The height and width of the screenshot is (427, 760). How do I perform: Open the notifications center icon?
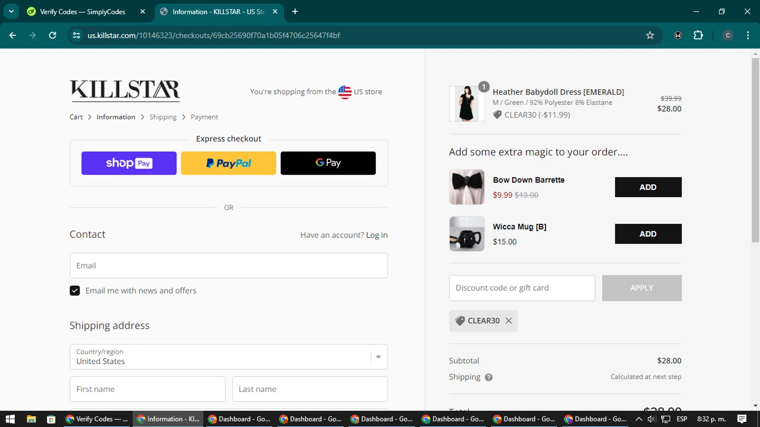pos(742,419)
